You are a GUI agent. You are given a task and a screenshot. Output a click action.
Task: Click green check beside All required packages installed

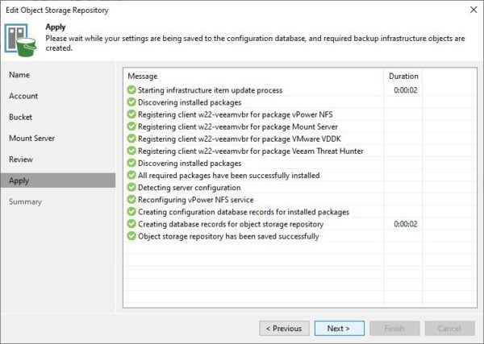pos(131,175)
